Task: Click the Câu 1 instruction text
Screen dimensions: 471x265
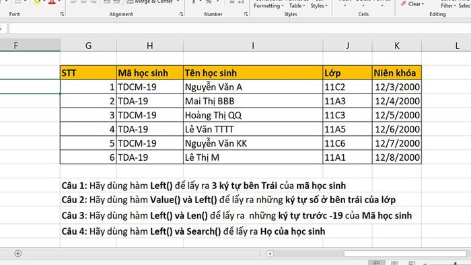Action: [x=204, y=186]
